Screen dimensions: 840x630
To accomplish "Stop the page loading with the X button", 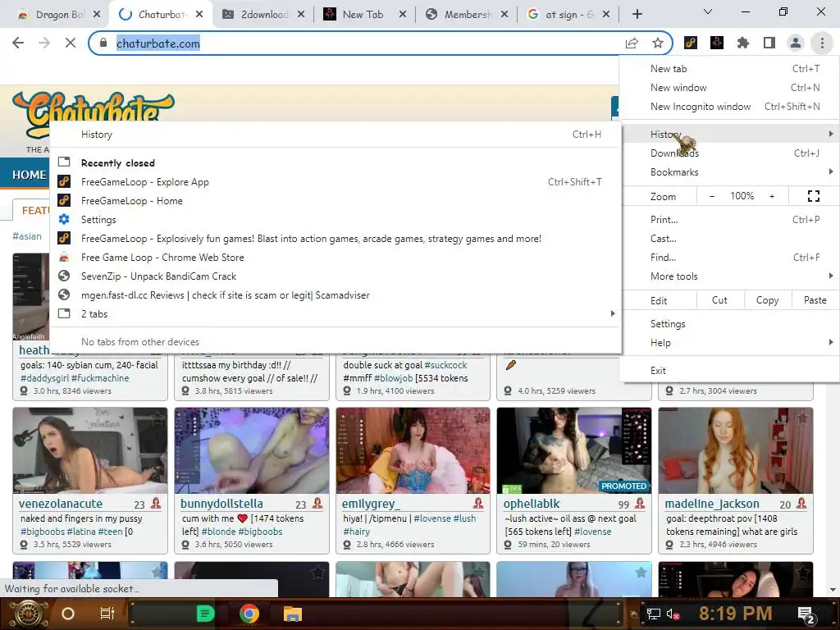I will tap(71, 43).
